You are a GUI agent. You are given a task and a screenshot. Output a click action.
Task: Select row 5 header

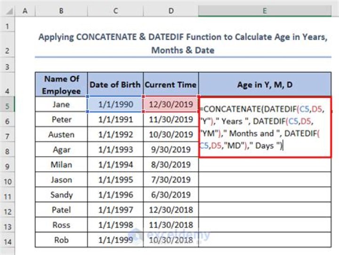point(8,104)
